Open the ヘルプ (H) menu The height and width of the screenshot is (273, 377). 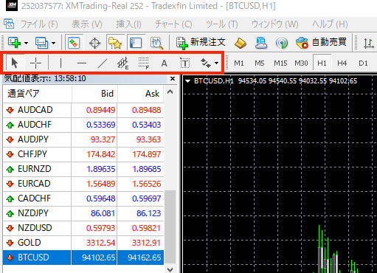330,24
